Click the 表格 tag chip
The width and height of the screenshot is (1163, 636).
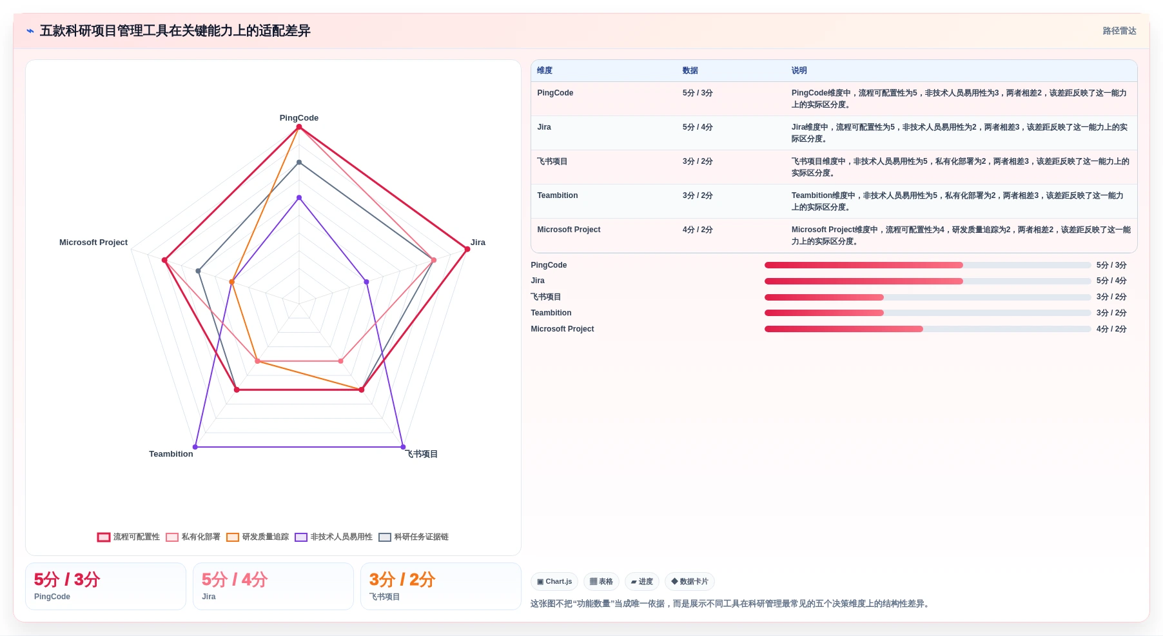[x=601, y=581]
